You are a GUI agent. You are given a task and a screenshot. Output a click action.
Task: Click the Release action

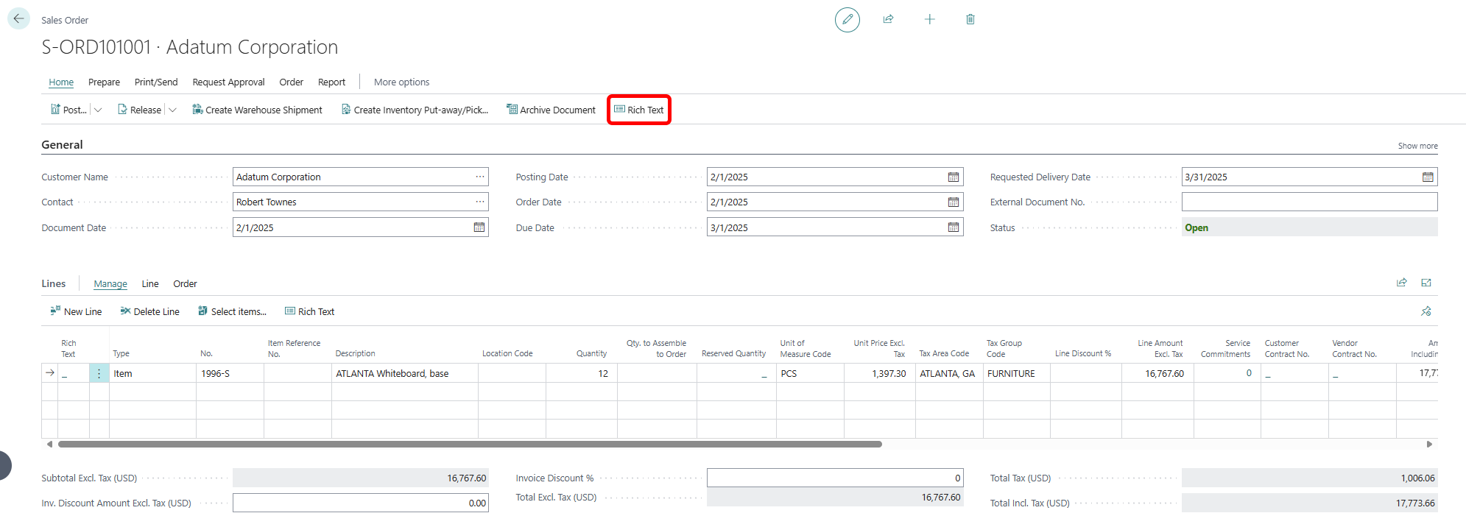click(x=139, y=110)
